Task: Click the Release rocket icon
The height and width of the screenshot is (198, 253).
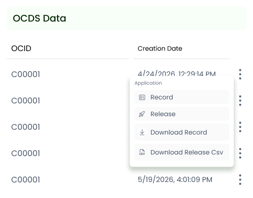Action: 142,114
